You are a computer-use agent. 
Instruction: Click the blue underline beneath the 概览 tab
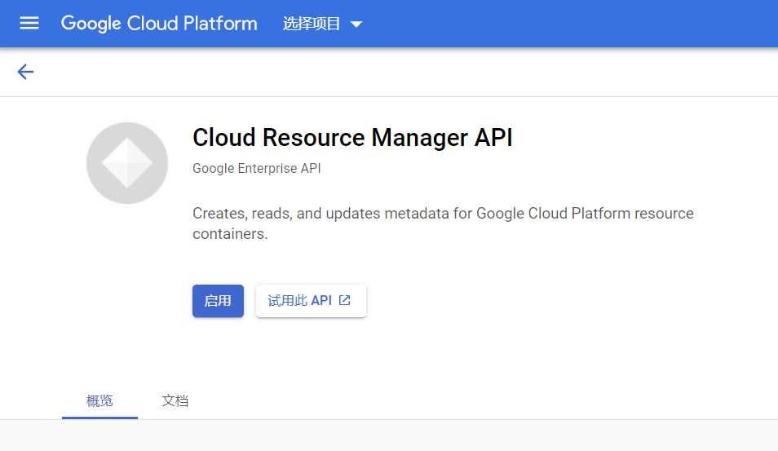[99, 418]
